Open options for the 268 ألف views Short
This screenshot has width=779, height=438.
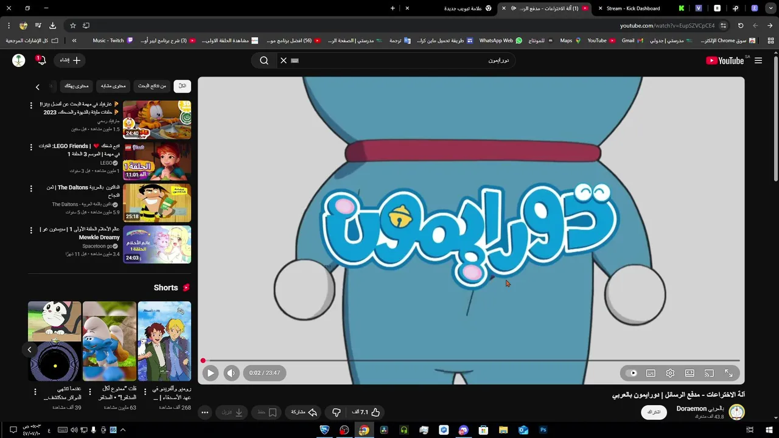click(145, 392)
